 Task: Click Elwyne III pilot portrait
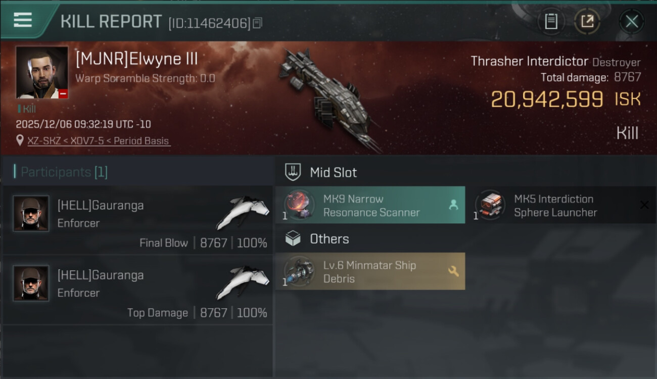click(x=42, y=72)
